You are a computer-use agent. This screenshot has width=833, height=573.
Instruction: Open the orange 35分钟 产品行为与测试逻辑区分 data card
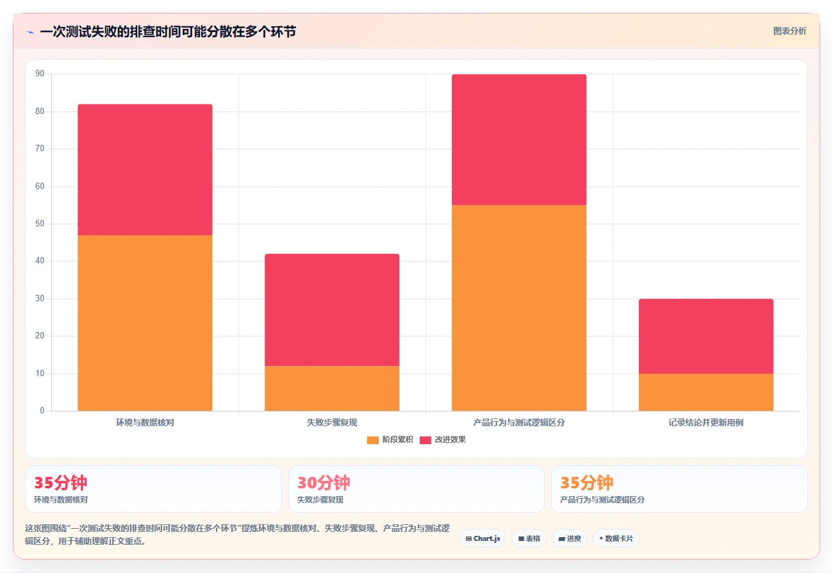tap(679, 489)
